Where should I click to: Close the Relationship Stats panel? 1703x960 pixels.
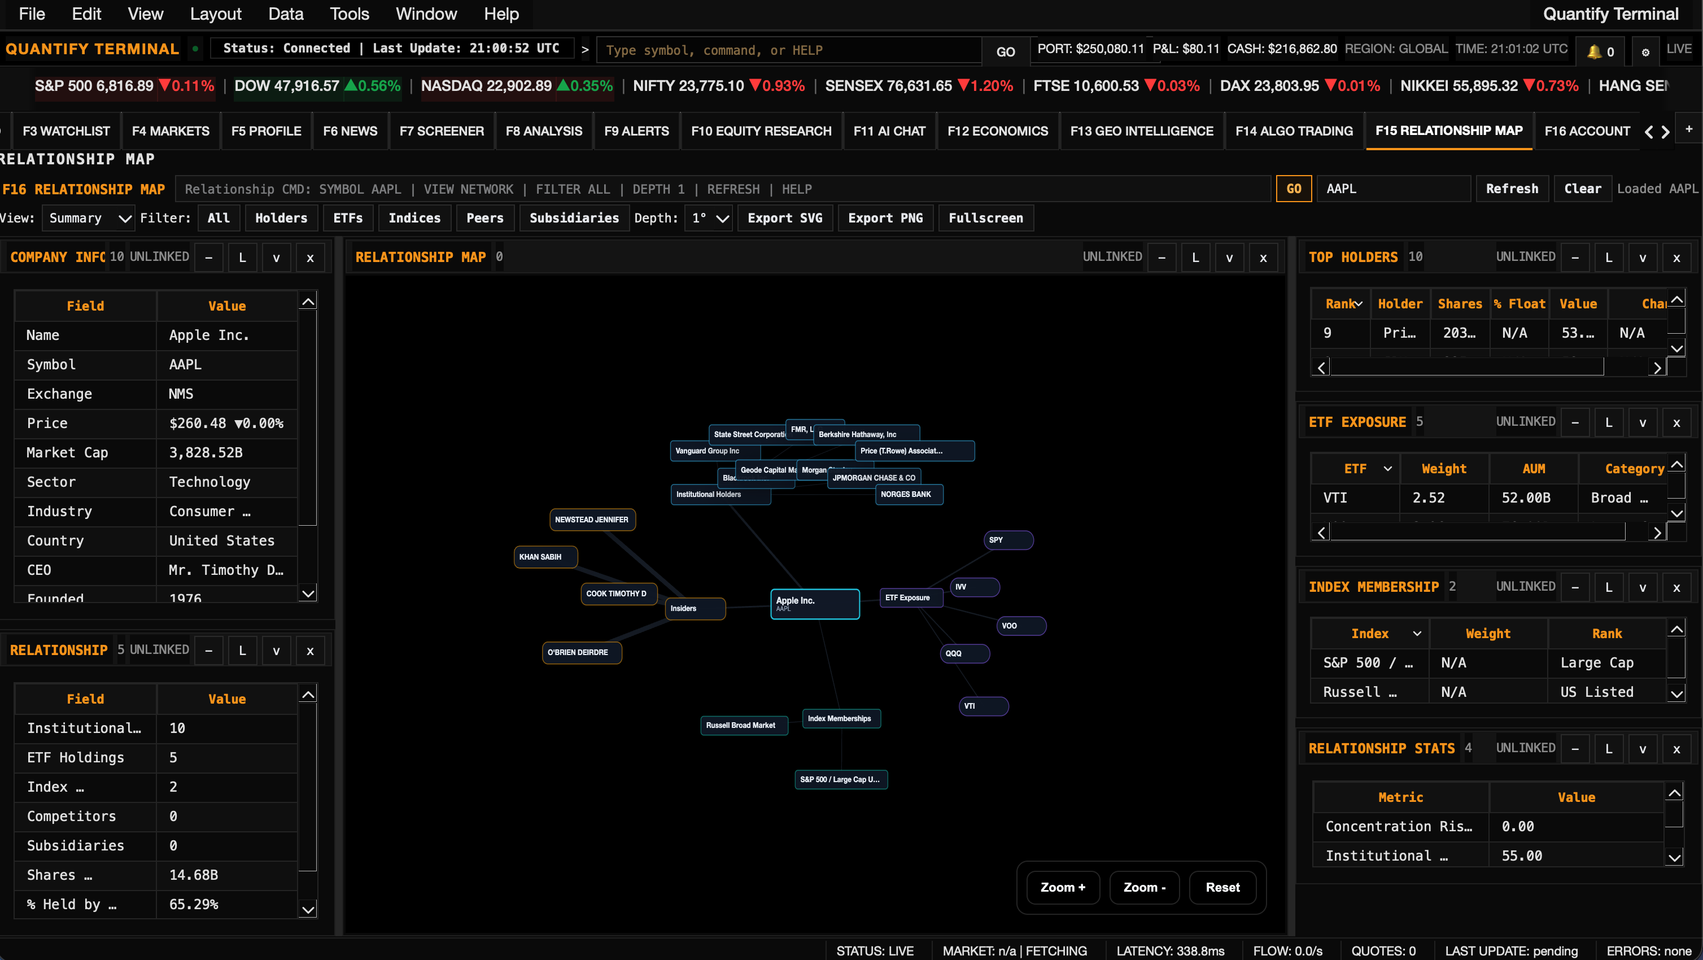[x=1676, y=748]
